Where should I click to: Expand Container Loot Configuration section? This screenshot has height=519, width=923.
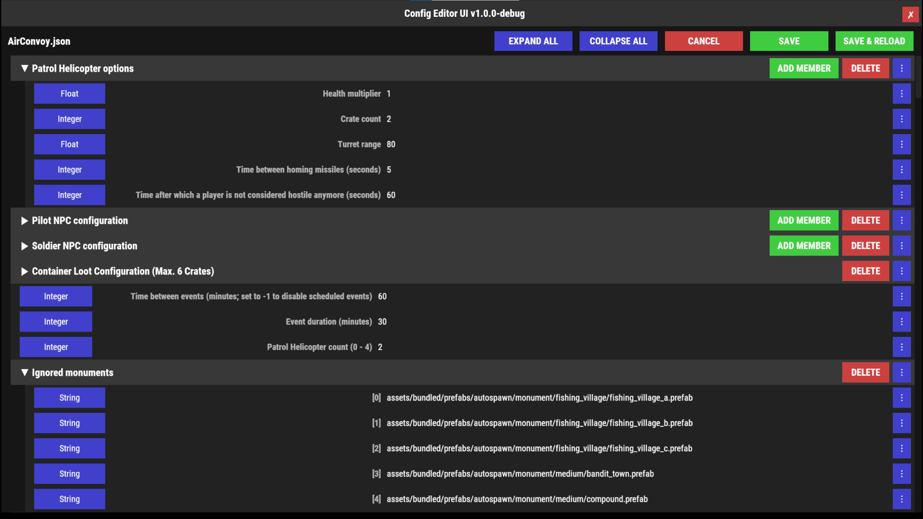pyautogui.click(x=25, y=272)
